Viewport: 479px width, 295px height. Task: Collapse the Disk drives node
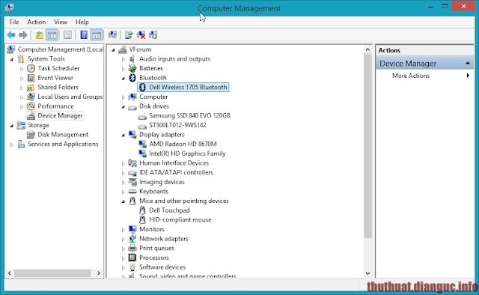coord(123,106)
